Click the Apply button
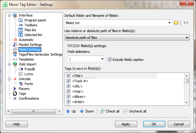Viewport: 196px width, 133px height. tap(126, 124)
